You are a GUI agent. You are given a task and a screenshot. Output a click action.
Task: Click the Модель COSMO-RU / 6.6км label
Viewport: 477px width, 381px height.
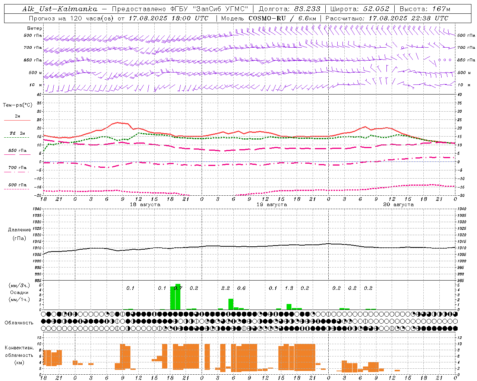[x=269, y=18]
